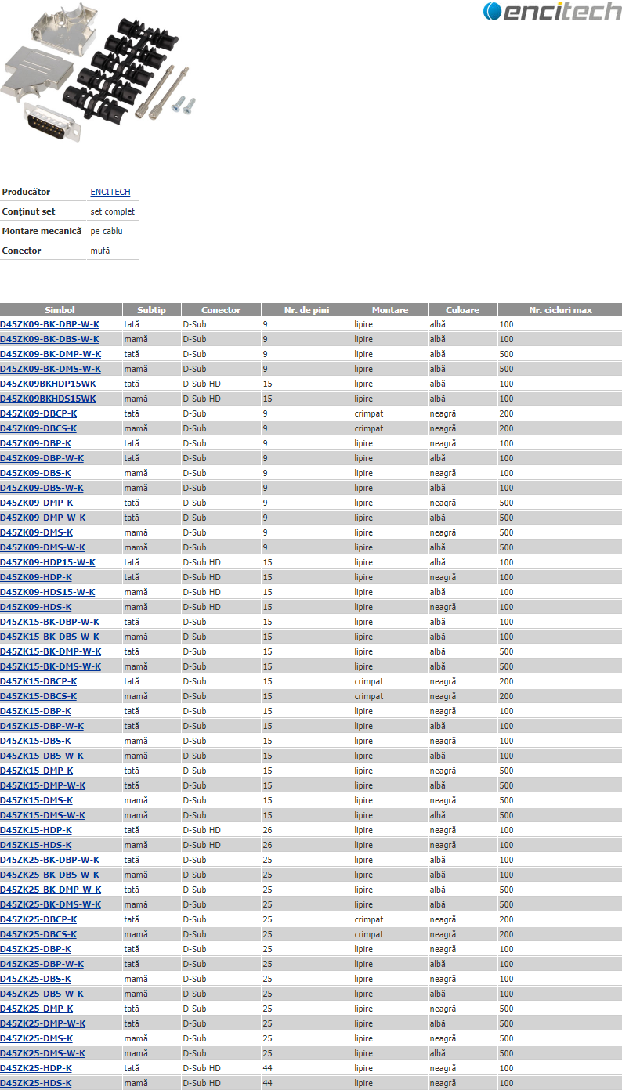Open product D45ZK09-DMS-W-K

tap(43, 547)
